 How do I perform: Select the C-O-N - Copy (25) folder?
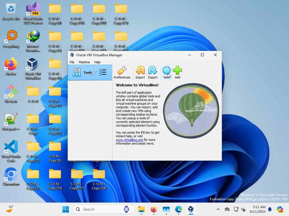[121, 14]
